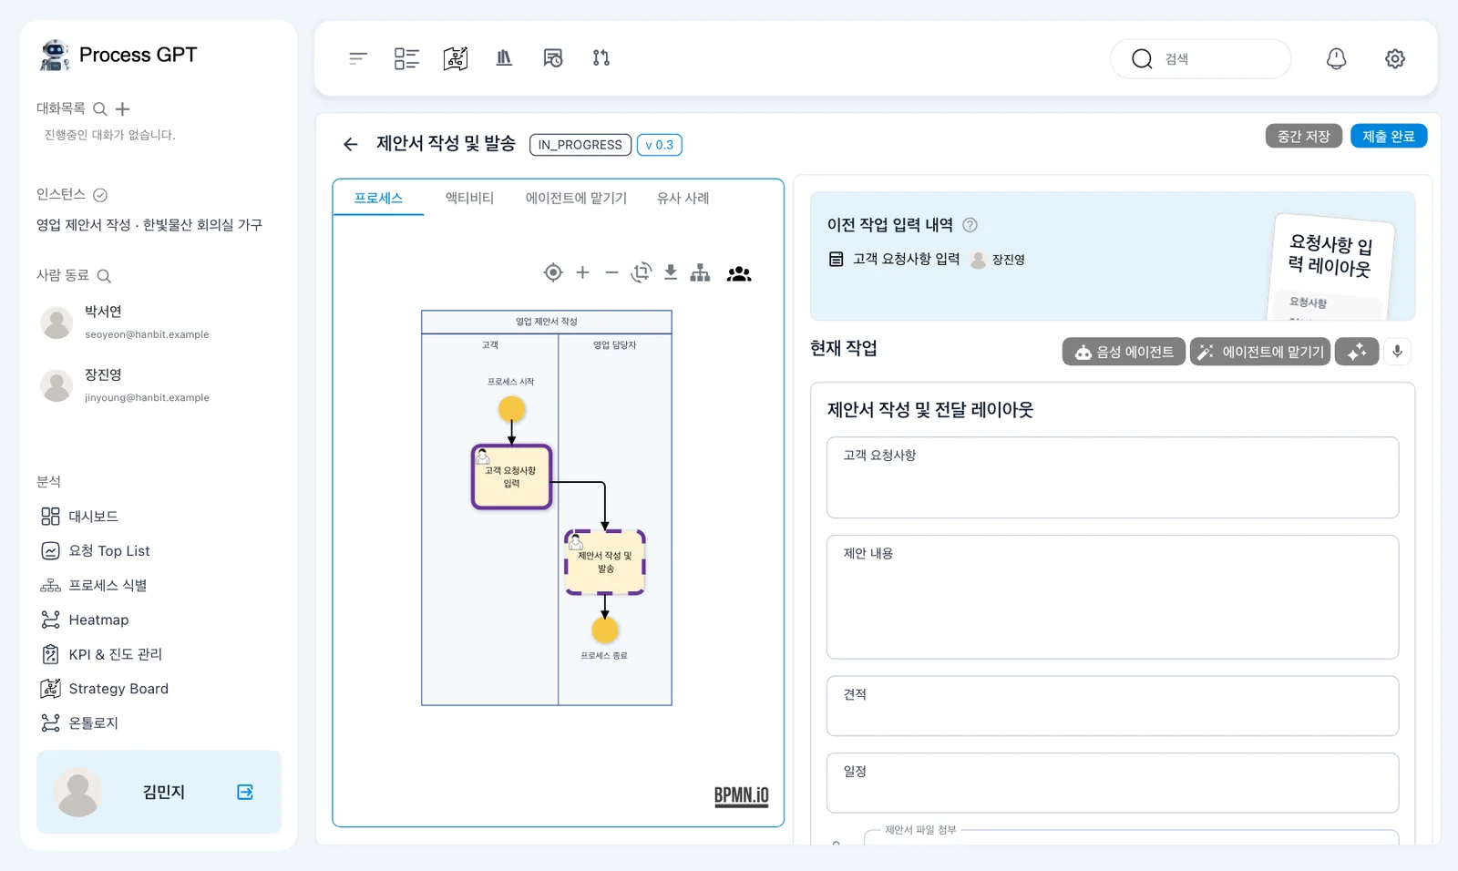The image size is (1458, 871).
Task: Click into the 제안 내용 text area
Action: (x=1113, y=597)
